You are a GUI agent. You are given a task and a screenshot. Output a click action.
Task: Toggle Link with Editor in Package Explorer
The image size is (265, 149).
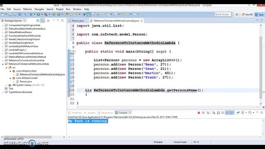tap(42, 21)
